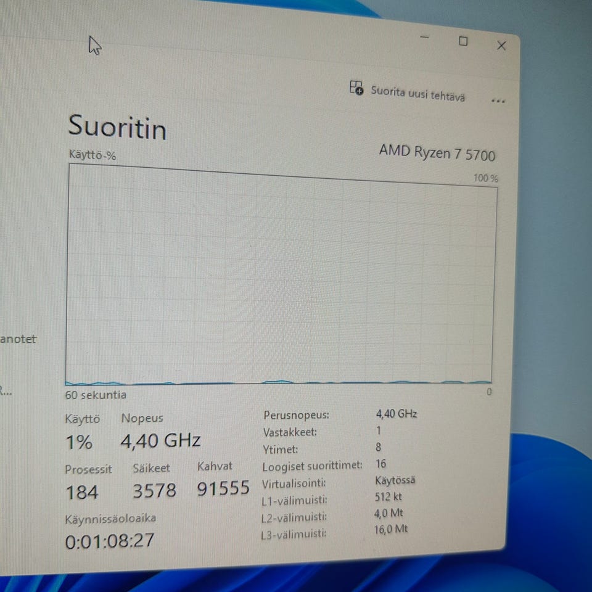Click the Säikeet value 3578
Screen dimensions: 592x592
(x=154, y=490)
